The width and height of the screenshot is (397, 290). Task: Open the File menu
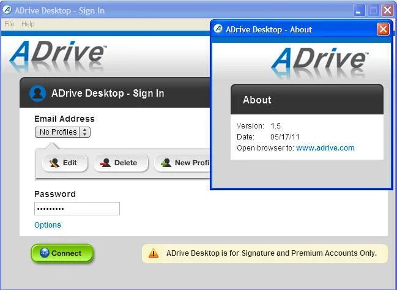[9, 24]
